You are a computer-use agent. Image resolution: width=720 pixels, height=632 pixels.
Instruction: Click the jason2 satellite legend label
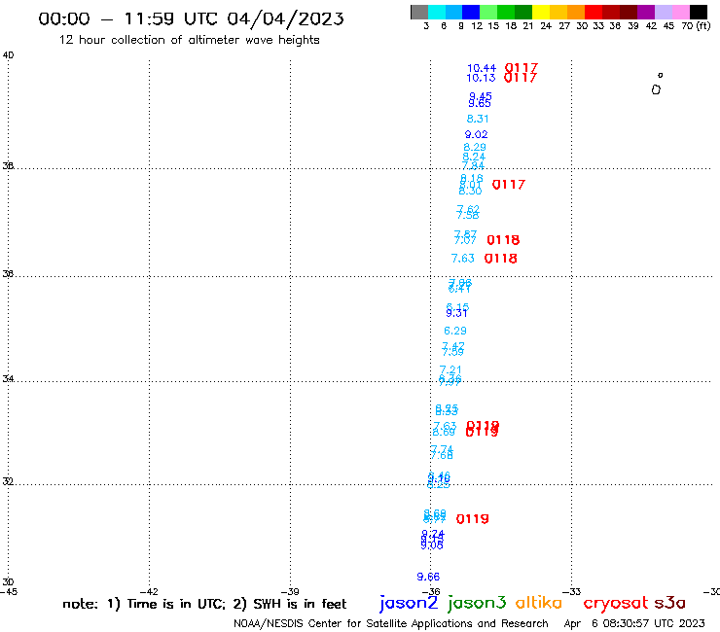[409, 604]
